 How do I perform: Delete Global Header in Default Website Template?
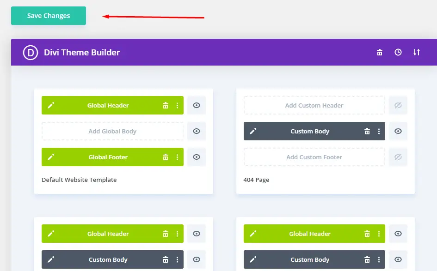(x=166, y=105)
